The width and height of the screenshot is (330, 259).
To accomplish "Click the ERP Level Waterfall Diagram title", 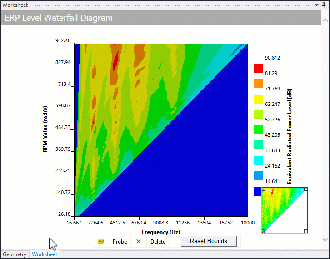I will (59, 18).
